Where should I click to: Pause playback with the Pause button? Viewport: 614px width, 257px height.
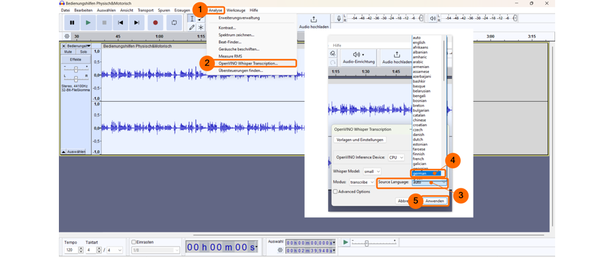click(x=72, y=23)
